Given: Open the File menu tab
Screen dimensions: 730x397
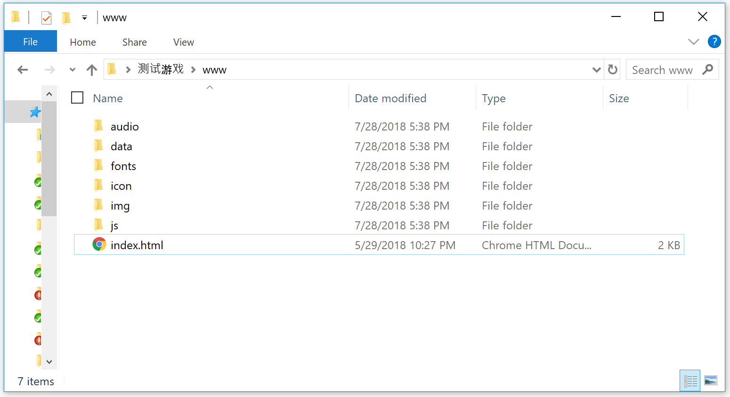Looking at the screenshot, I should (31, 41).
